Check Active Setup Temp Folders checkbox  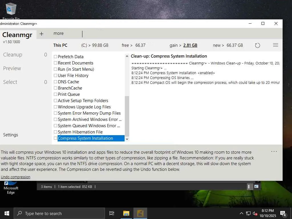pos(55,101)
